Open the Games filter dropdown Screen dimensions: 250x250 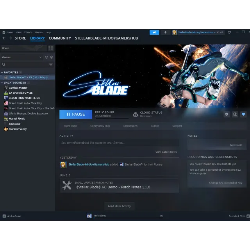(22, 57)
